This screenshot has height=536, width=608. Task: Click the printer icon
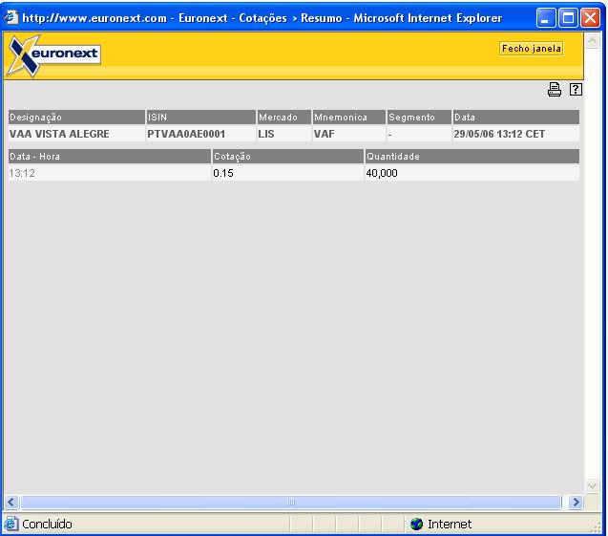point(555,90)
